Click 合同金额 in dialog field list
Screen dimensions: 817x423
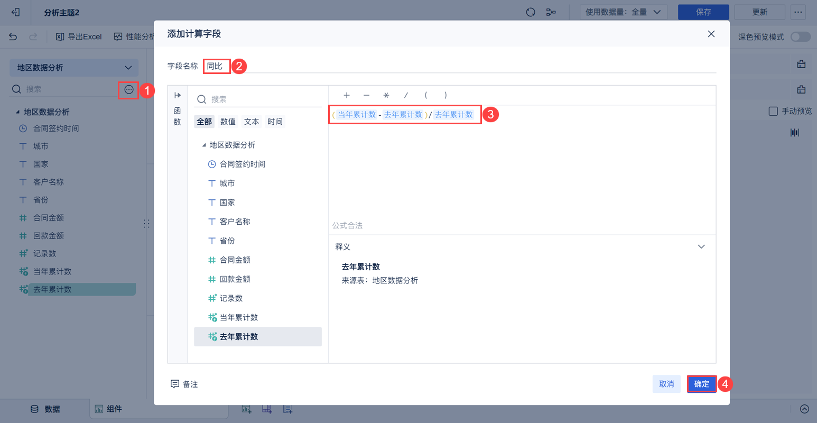(258, 260)
